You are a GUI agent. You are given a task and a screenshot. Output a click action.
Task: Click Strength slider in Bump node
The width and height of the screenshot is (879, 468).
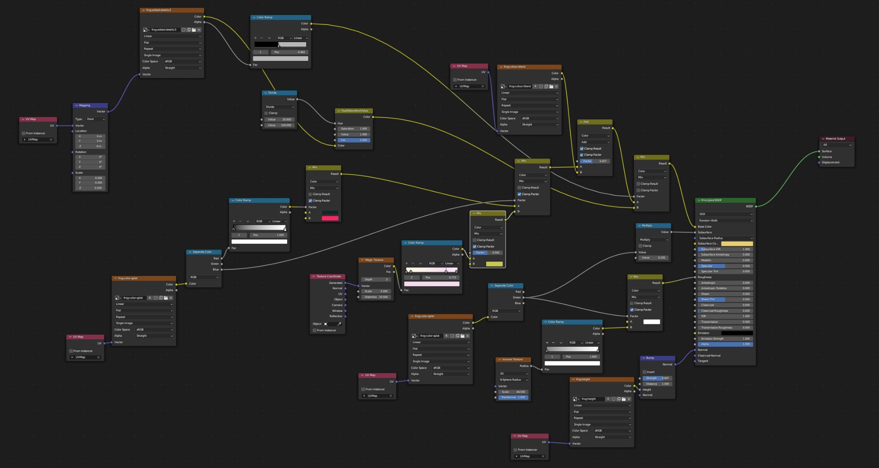coord(657,378)
